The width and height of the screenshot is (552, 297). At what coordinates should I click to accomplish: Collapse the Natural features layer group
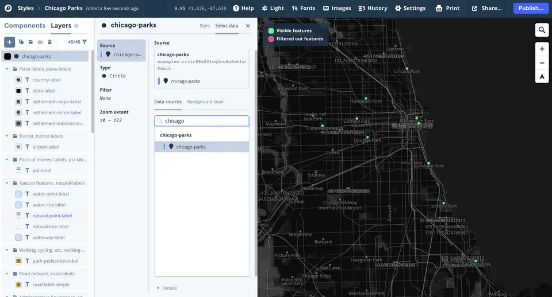[x=7, y=183]
